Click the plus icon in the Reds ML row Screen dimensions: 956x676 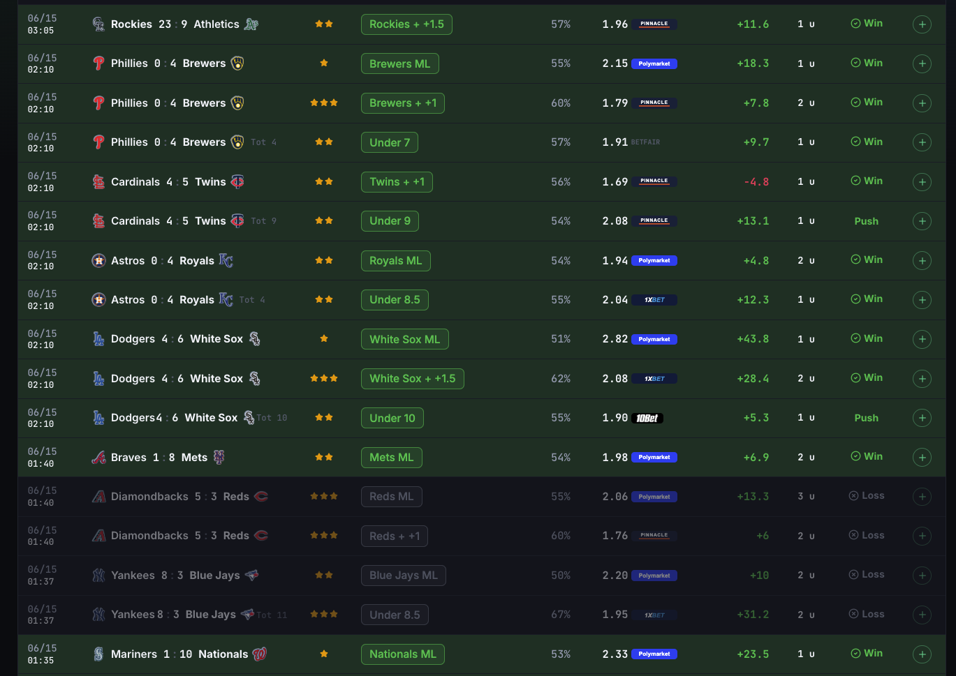922,497
